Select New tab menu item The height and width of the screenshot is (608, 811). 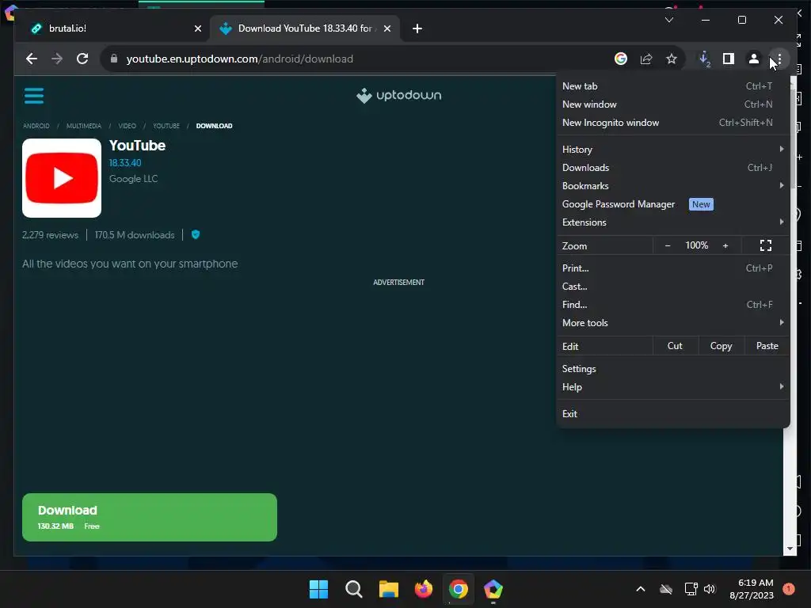tap(673, 86)
